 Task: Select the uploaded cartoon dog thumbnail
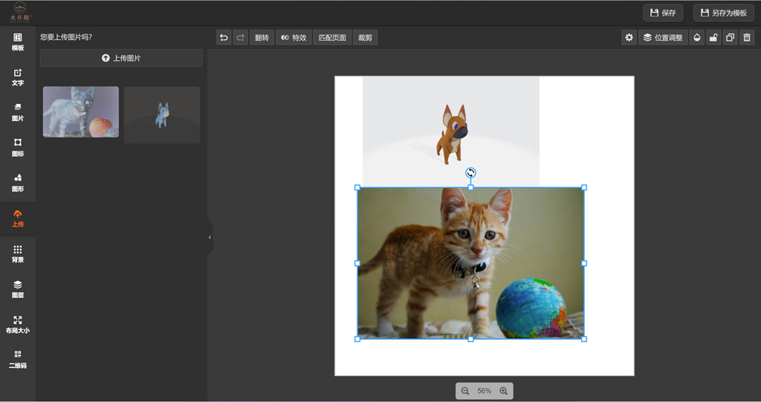click(161, 114)
